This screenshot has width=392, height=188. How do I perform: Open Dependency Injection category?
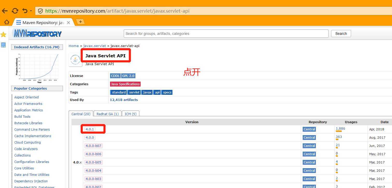click(31, 181)
